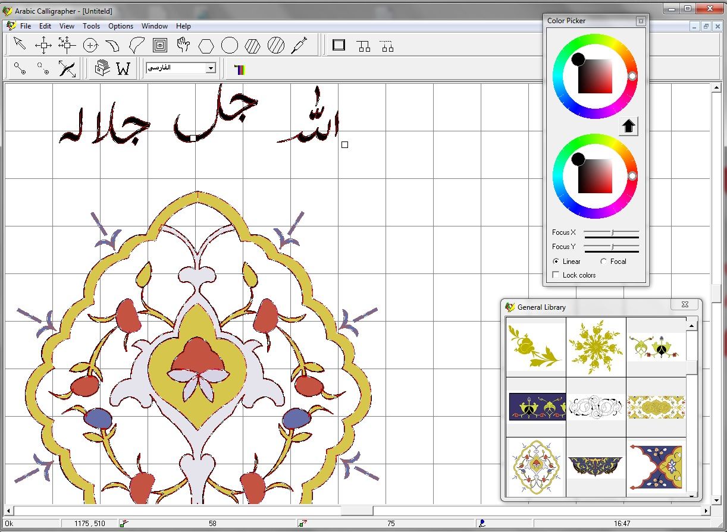Screen dimensions: 727x532
Task: Click the blue figure status bar icon
Action: (481, 523)
